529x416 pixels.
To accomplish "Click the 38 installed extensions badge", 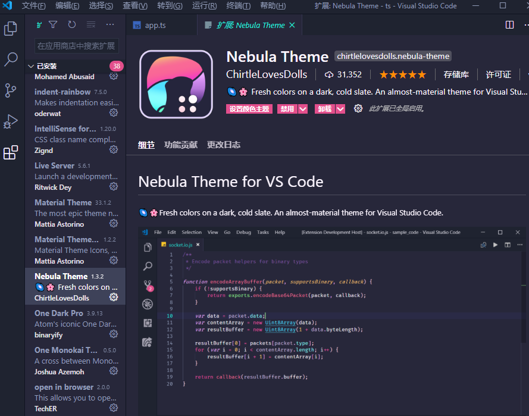I will pyautogui.click(x=117, y=66).
